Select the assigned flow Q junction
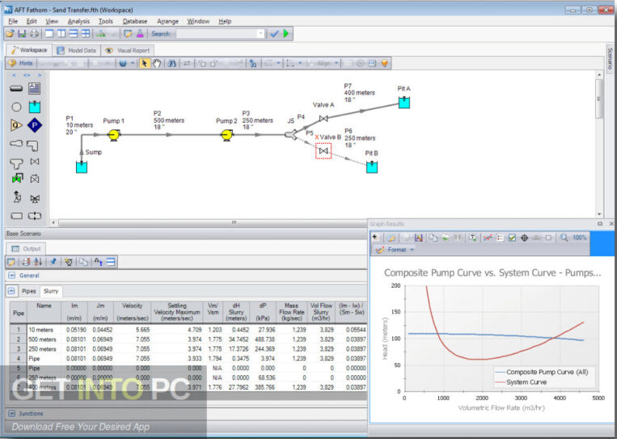The height and width of the screenshot is (439, 617). (x=16, y=125)
